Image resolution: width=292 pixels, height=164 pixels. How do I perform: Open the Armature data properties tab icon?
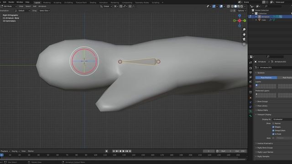(250, 111)
